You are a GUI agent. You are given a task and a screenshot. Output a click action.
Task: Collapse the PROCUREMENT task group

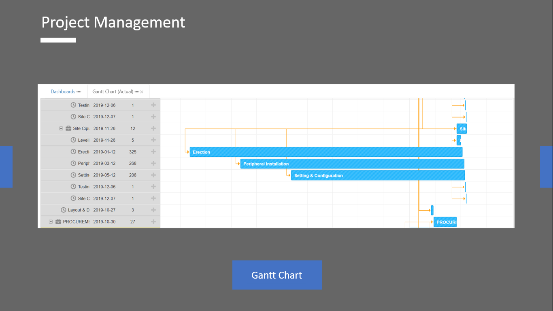coord(51,222)
